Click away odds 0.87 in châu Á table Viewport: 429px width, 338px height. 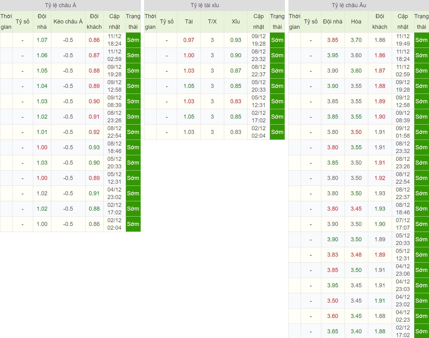[94, 55]
